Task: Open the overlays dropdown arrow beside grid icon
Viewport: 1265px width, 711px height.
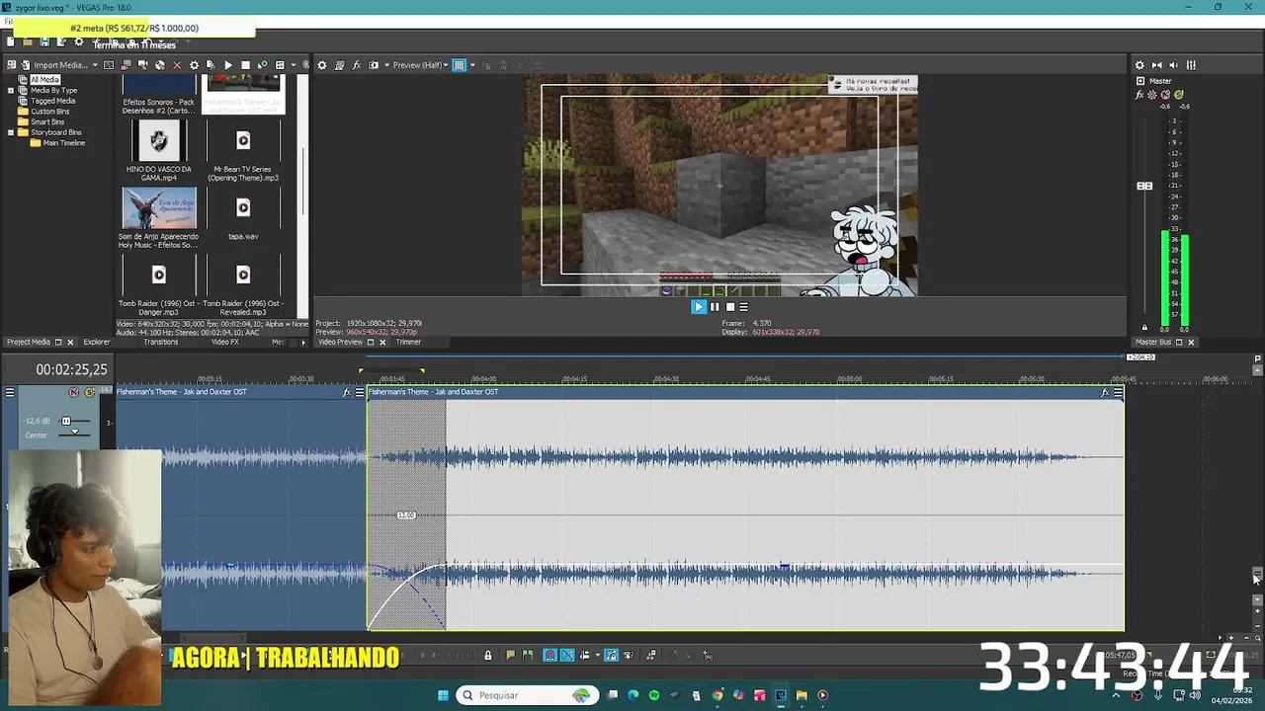Action: [472, 65]
